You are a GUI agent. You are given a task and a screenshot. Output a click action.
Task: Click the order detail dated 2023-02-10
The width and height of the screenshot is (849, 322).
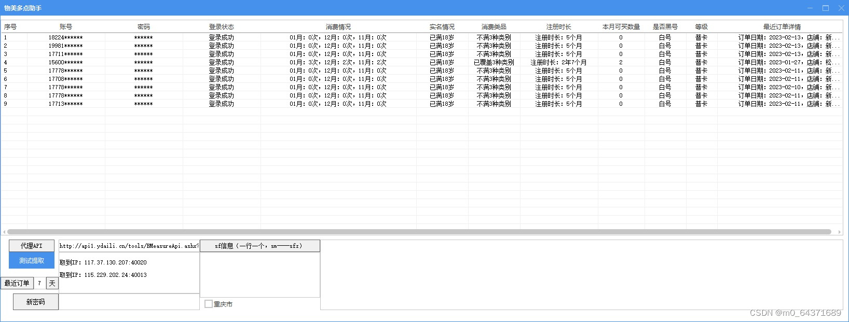coord(789,87)
